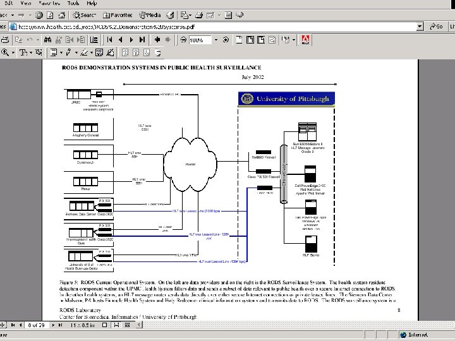The height and width of the screenshot is (341, 455).
Task: Click the zoom out minus icon
Action: pos(183,40)
